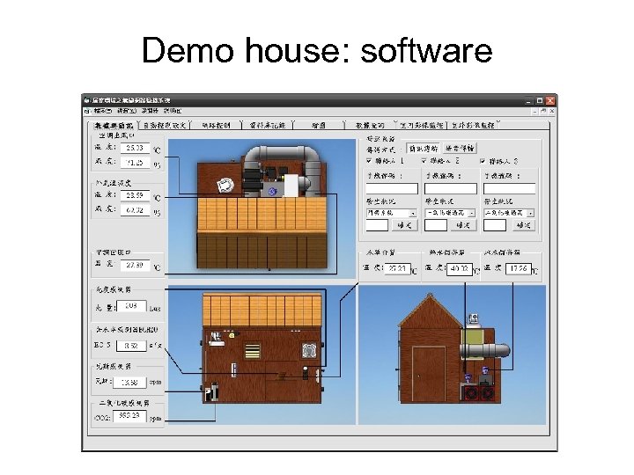The height and width of the screenshot is (475, 634).
Task: Click the camera icon atop the side-view house
Action: tap(473, 319)
